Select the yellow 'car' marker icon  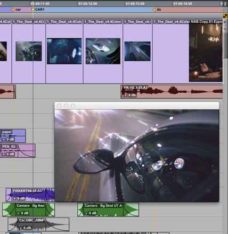[x=13, y=10]
